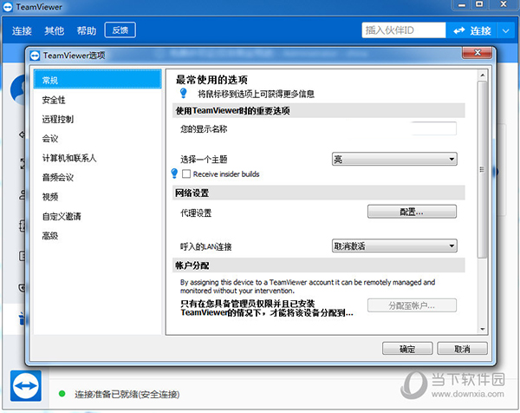The width and height of the screenshot is (520, 413).
Task: Click the 取消 button
Action: pos(462,349)
